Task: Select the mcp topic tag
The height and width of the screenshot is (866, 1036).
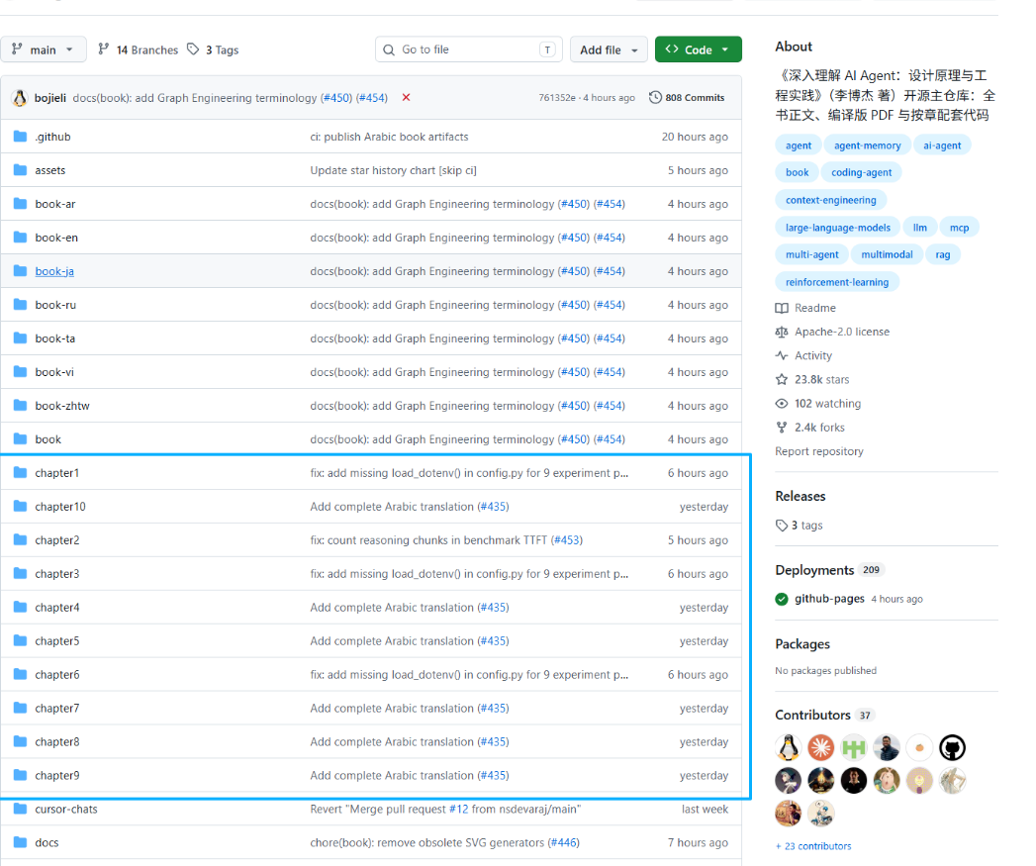Action: (x=959, y=228)
